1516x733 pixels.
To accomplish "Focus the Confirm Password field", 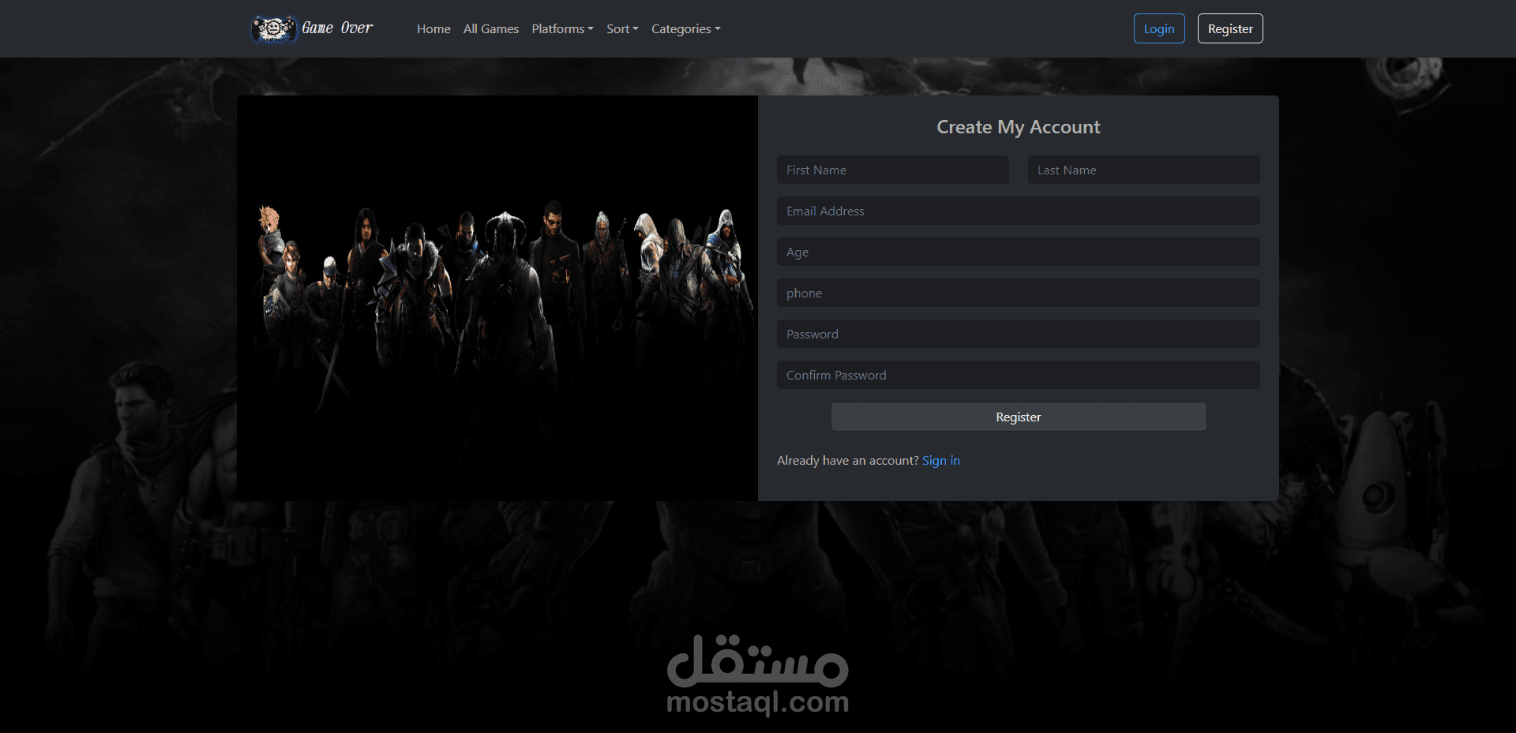I will (x=1019, y=375).
